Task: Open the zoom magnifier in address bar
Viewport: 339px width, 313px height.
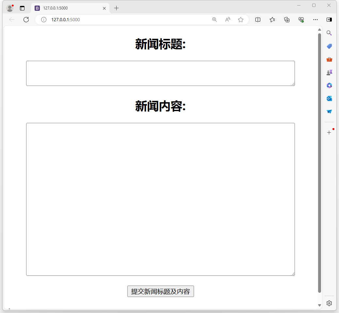Action: pyautogui.click(x=215, y=20)
